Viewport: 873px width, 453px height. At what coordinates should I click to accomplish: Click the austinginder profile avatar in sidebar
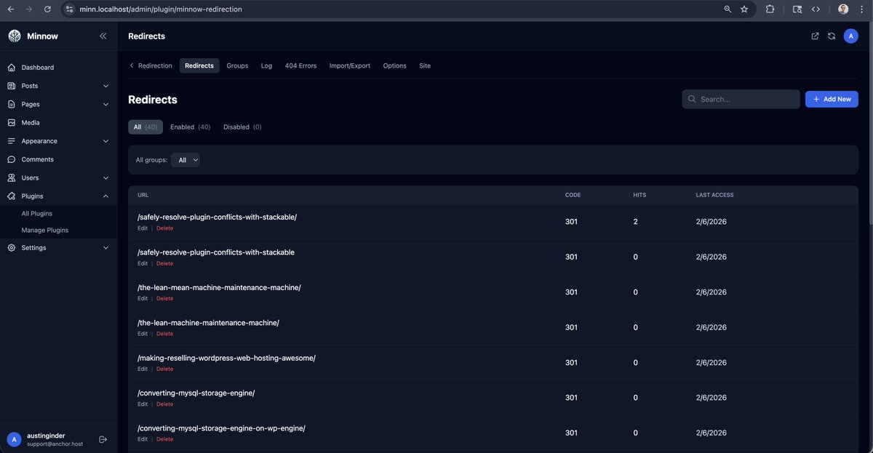coord(14,439)
